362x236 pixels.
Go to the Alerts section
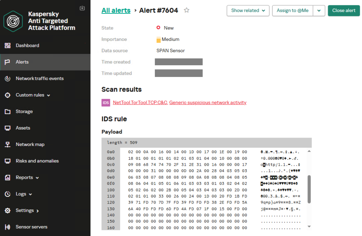[22, 62]
